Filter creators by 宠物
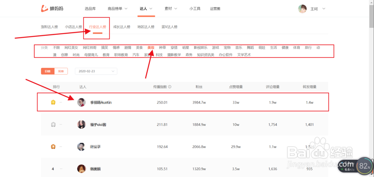Image resolution: width=374 pixels, height=177 pixels. click(x=227, y=48)
